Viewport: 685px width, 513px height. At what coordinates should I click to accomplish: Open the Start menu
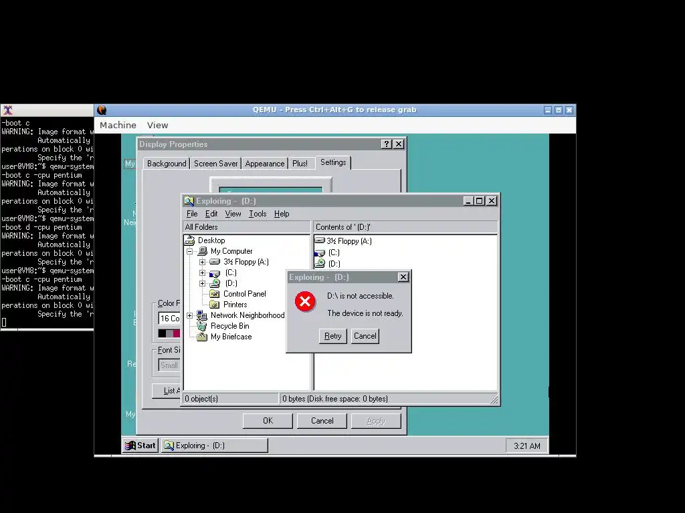click(140, 446)
